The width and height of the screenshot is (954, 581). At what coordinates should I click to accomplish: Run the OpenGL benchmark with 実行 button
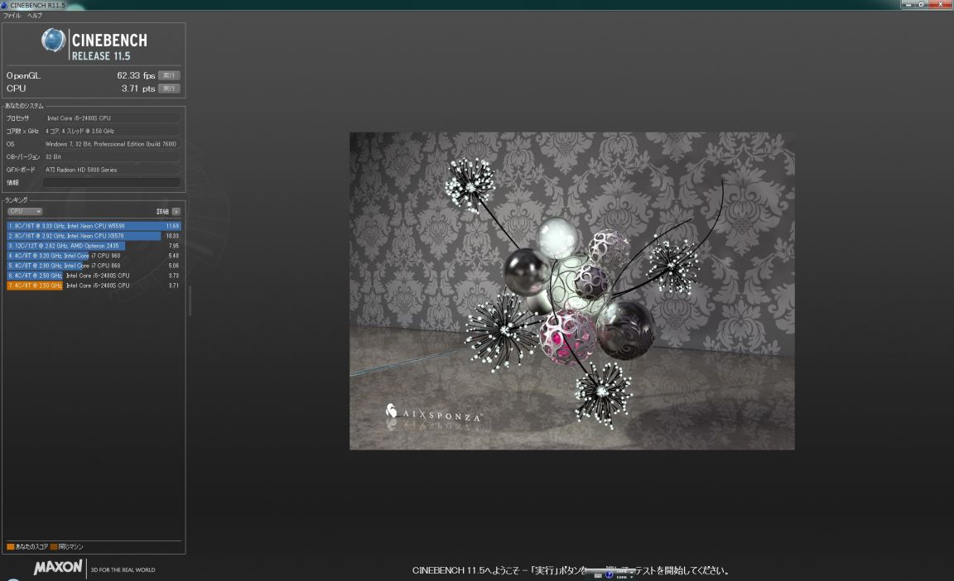point(169,75)
